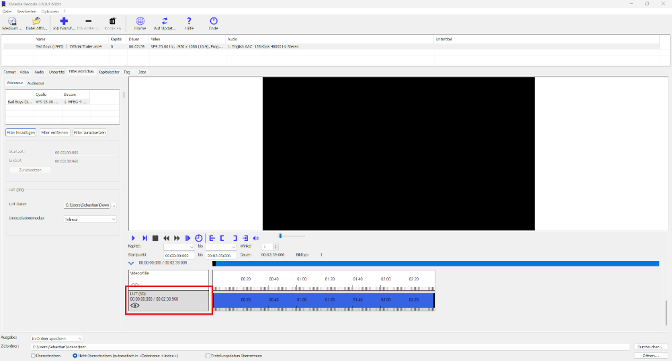Open the Home globe icon

coord(140,21)
